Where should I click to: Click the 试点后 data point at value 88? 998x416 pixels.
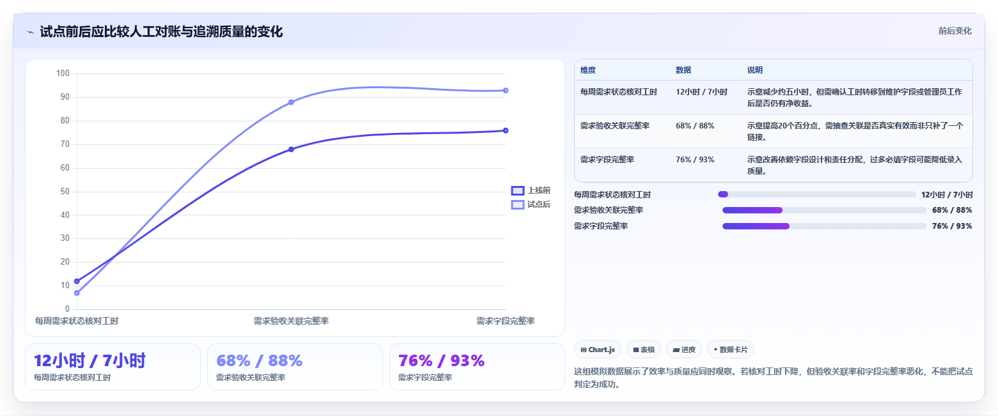(291, 102)
